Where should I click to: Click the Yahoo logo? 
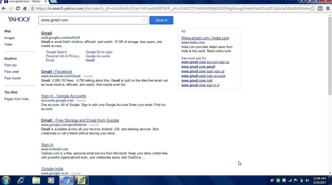pos(19,19)
